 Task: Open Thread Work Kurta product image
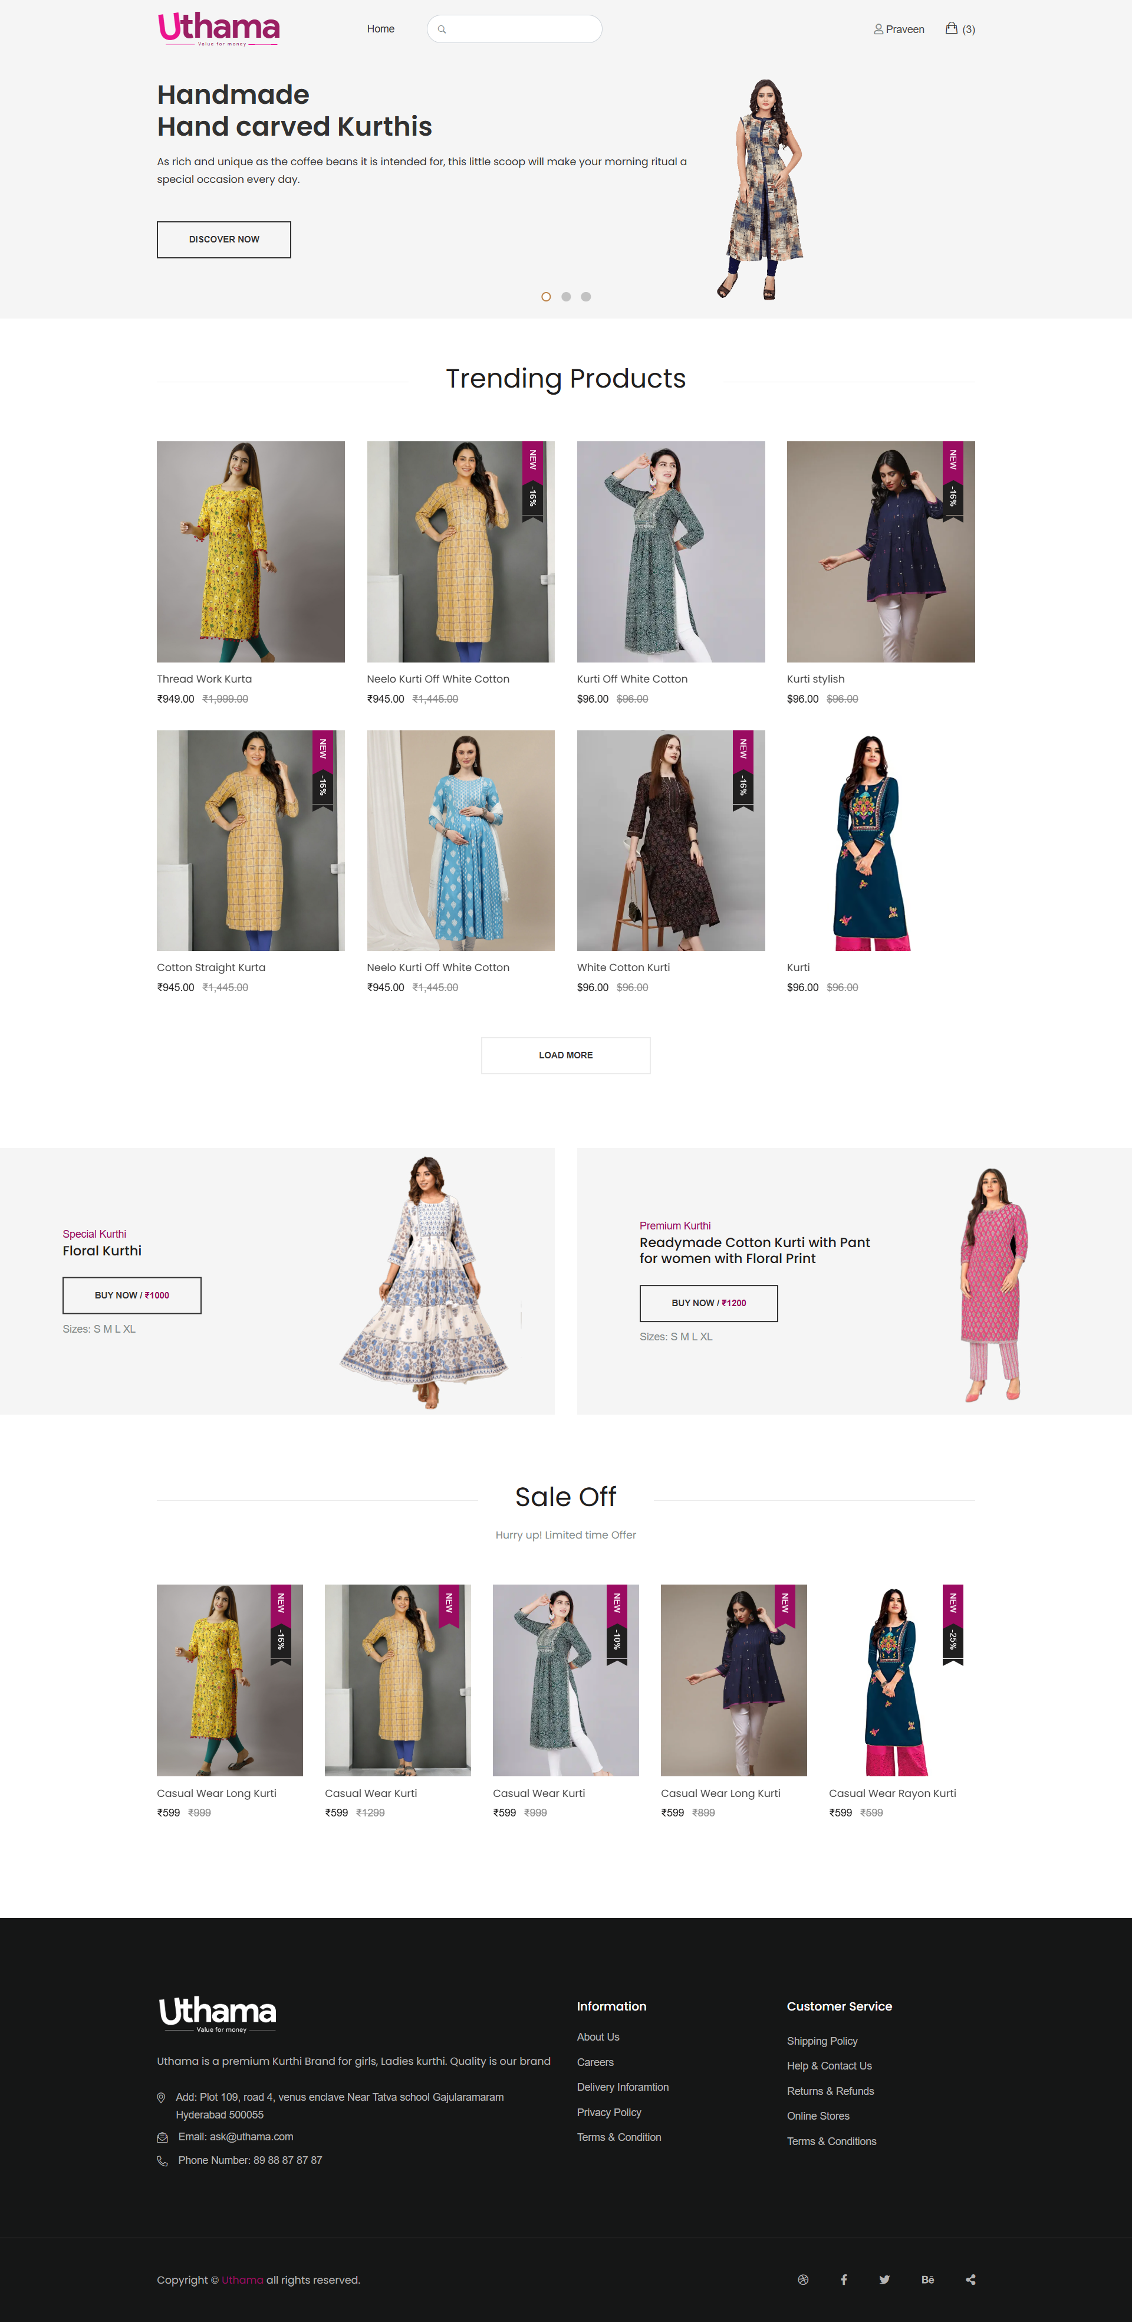click(251, 551)
